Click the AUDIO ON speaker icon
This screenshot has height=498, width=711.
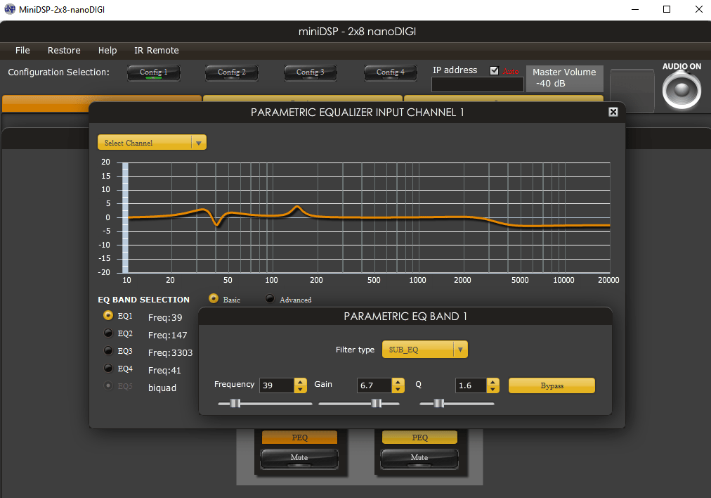pyautogui.click(x=681, y=90)
